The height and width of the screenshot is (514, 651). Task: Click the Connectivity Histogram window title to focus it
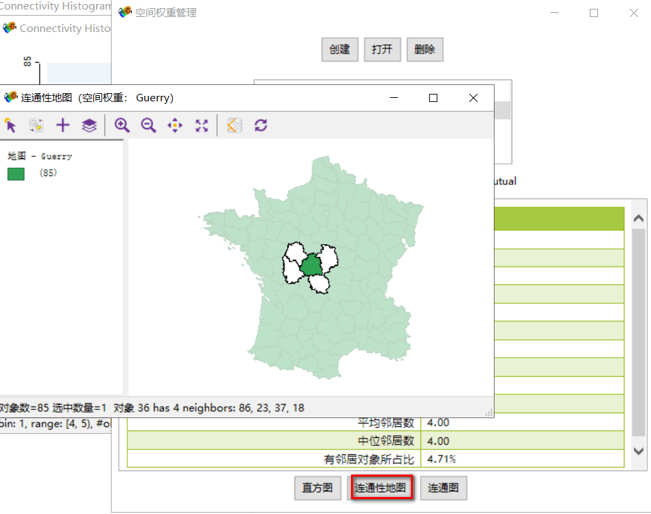(x=65, y=28)
